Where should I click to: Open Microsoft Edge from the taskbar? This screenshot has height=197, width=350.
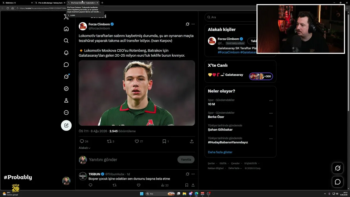click(197, 194)
